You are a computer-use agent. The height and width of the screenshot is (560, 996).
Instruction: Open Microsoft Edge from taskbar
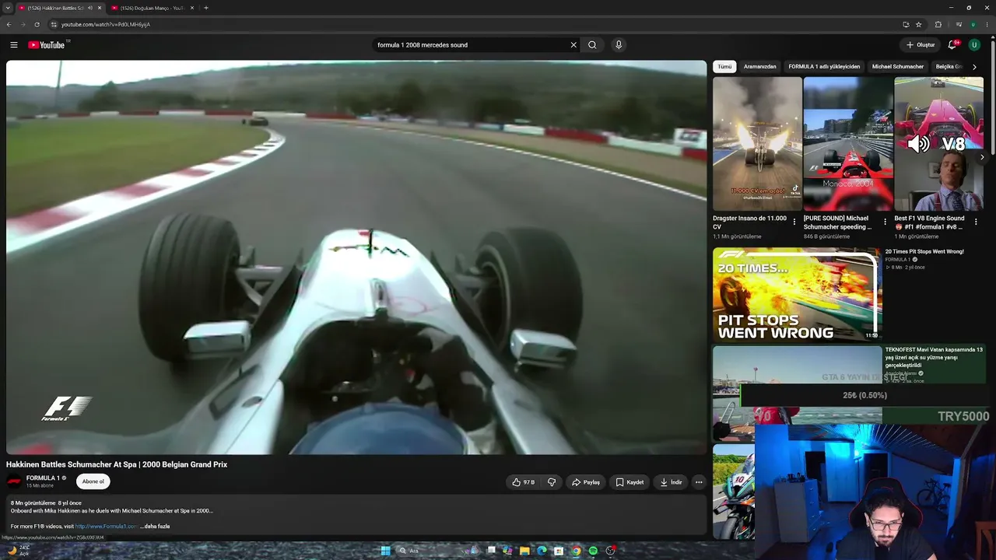tap(542, 551)
